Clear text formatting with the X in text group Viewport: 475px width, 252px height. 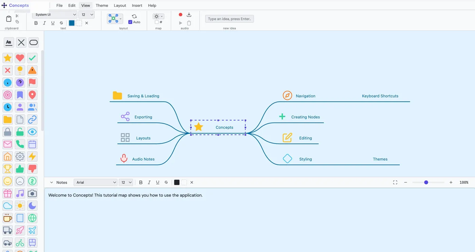pyautogui.click(x=87, y=23)
